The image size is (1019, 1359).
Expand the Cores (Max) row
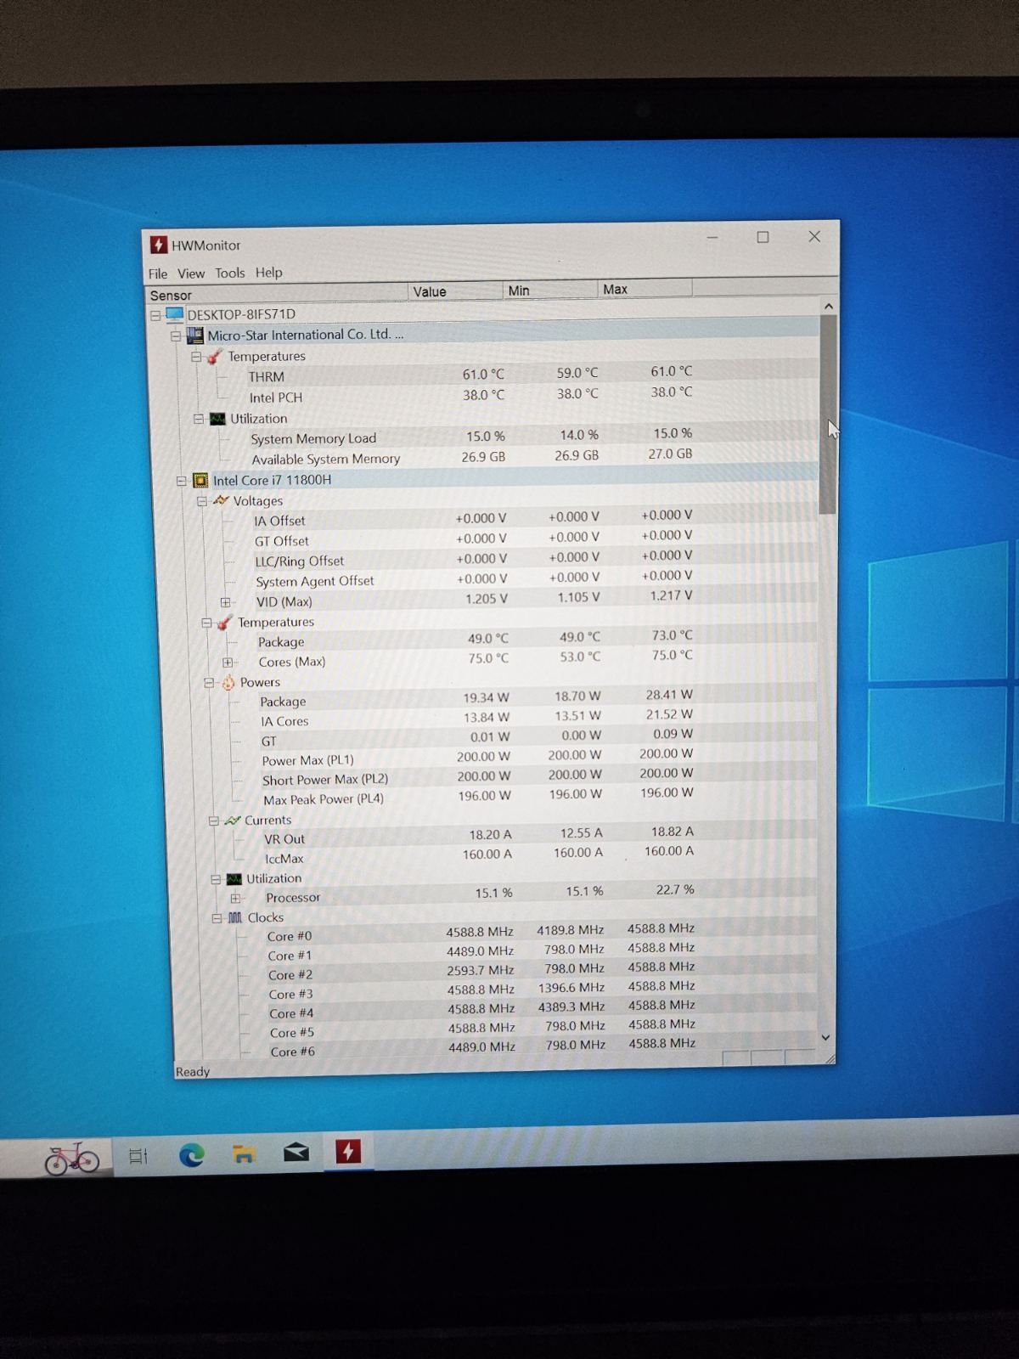click(x=228, y=663)
